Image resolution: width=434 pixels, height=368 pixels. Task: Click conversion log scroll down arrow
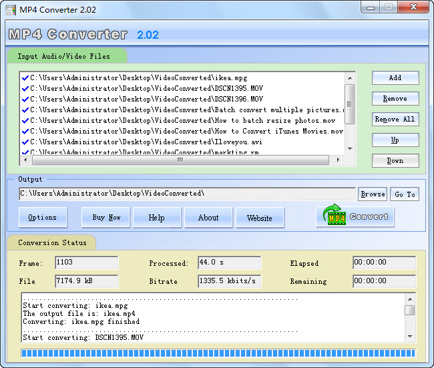(410, 337)
